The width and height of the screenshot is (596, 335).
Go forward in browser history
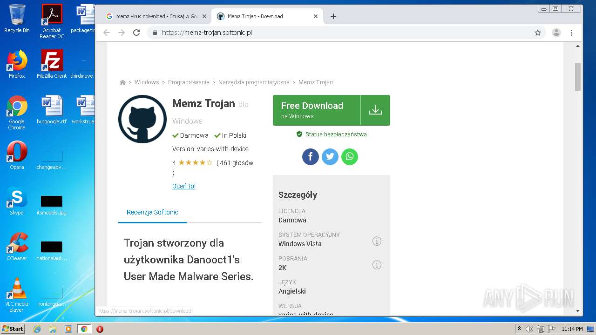pos(122,33)
